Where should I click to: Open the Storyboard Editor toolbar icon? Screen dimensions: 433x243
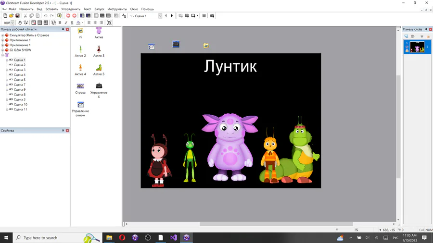tap(82, 16)
